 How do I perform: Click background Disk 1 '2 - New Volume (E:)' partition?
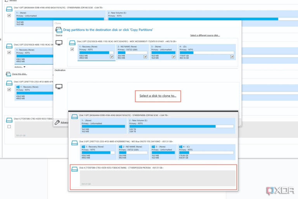click(x=202, y=16)
